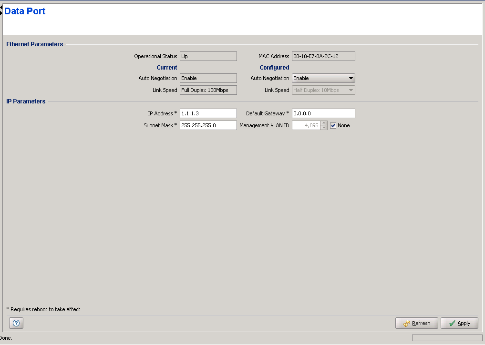The width and height of the screenshot is (485, 345).
Task: Click the Operational Status field showing Up
Action: pos(208,56)
